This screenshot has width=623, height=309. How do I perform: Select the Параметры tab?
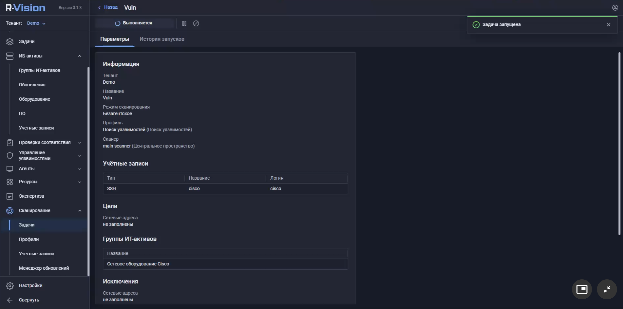(114, 39)
